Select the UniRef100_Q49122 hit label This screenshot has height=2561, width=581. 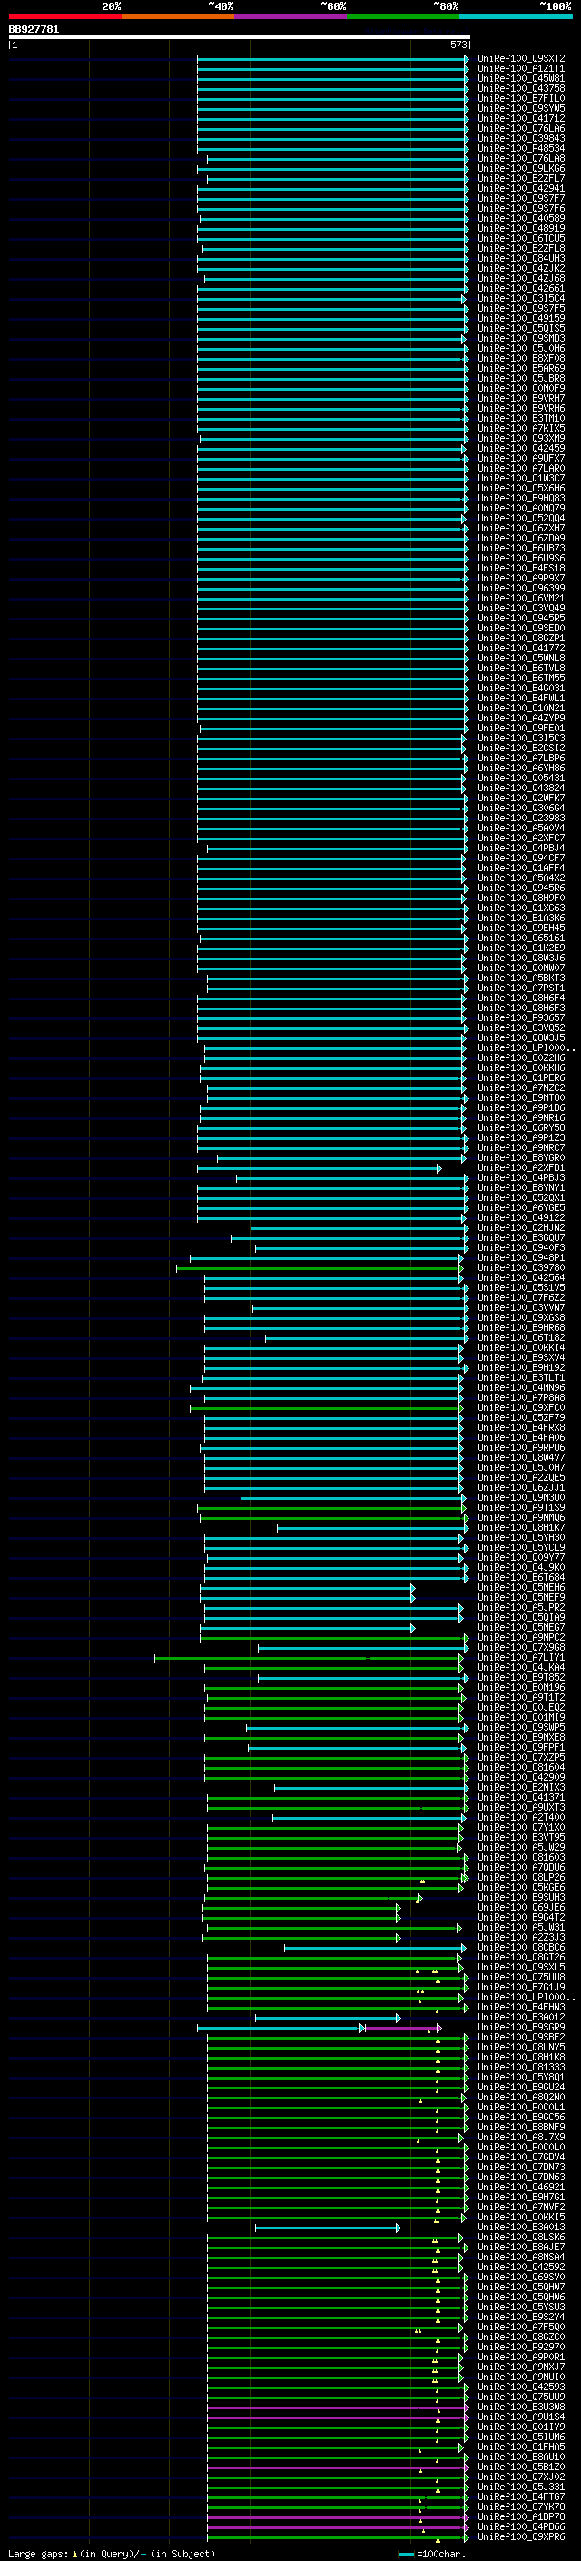tap(521, 1218)
